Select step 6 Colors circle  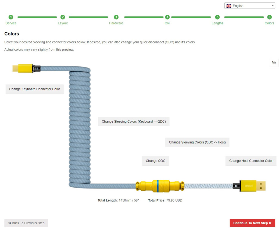pyautogui.click(x=270, y=17)
